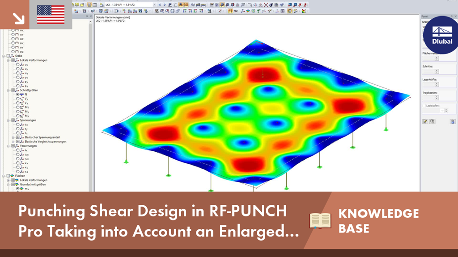Collapse the Flächen tree node
This screenshot has height=257, width=458.
tap(4, 176)
